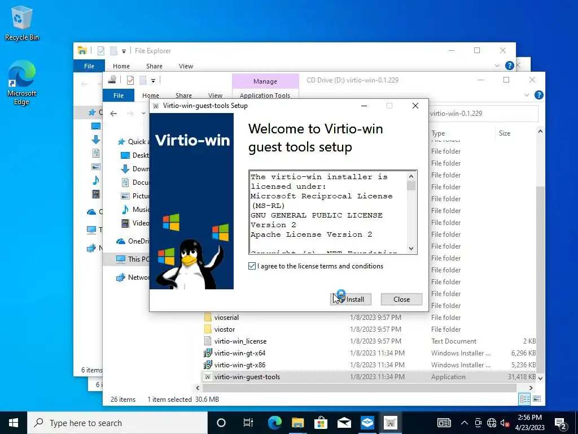Open the Start menu
The height and width of the screenshot is (434, 578).
click(x=14, y=423)
